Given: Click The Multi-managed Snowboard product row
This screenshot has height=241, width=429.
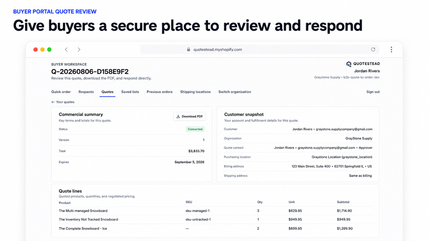Looking at the screenshot, I should (x=216, y=211).
